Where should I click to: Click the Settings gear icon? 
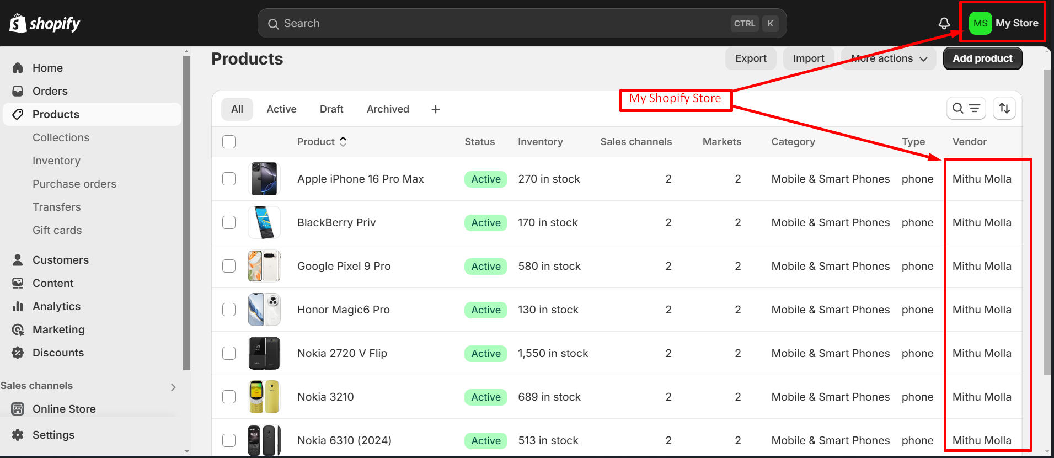tap(18, 435)
